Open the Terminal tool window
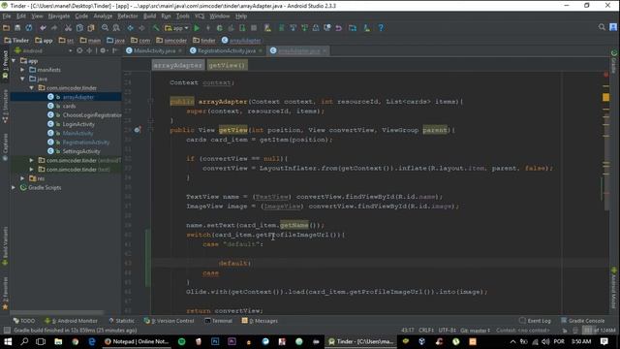 point(218,321)
